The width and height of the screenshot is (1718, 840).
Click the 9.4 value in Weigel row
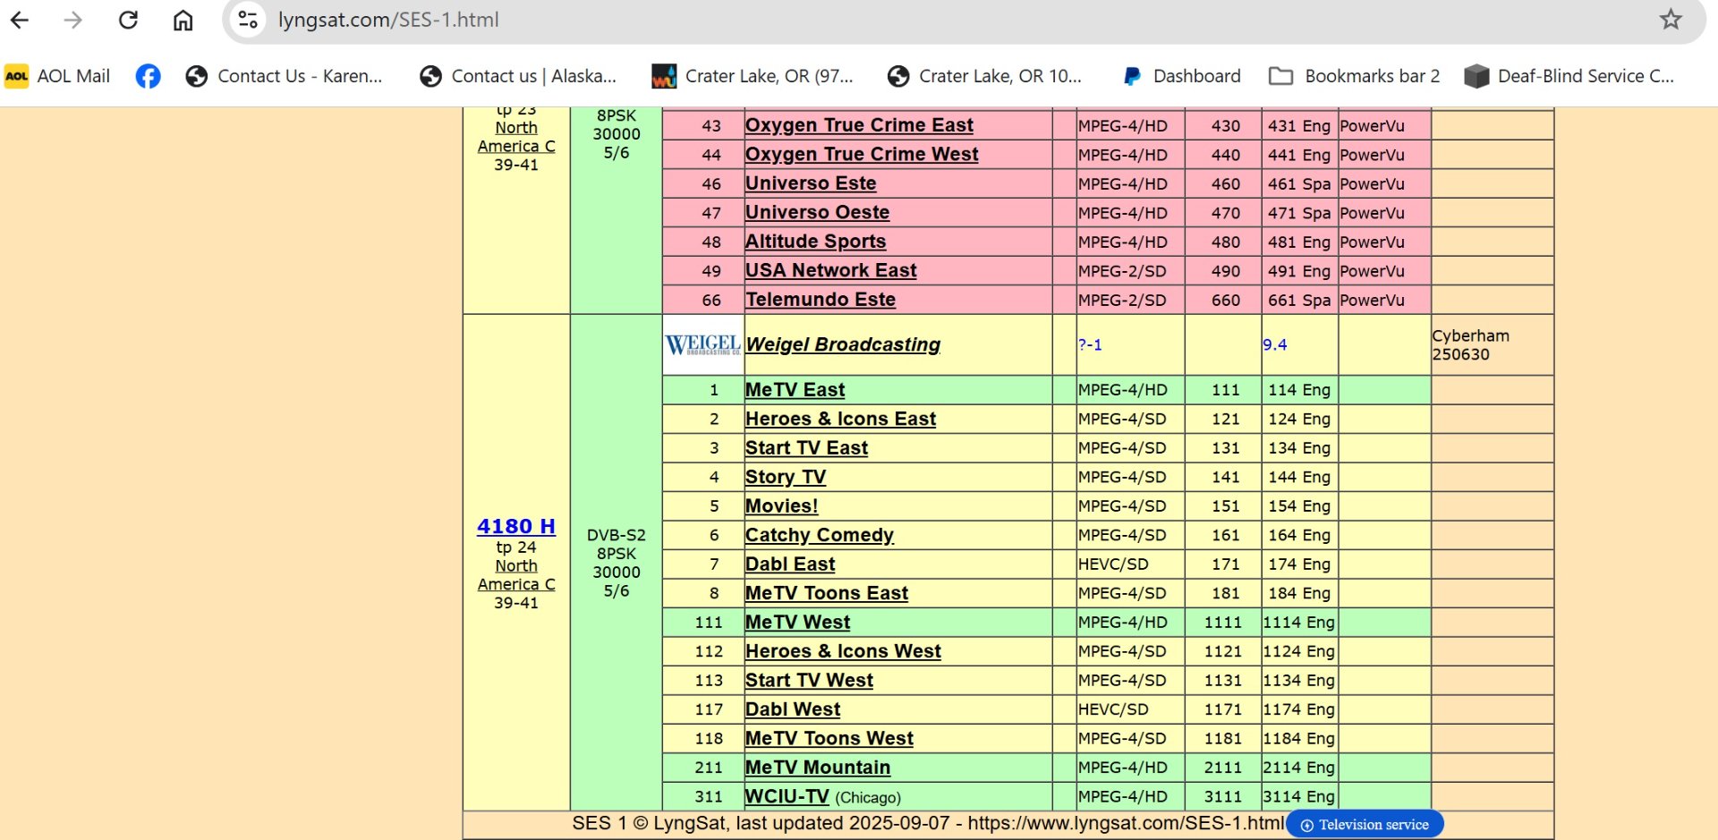click(1300, 344)
